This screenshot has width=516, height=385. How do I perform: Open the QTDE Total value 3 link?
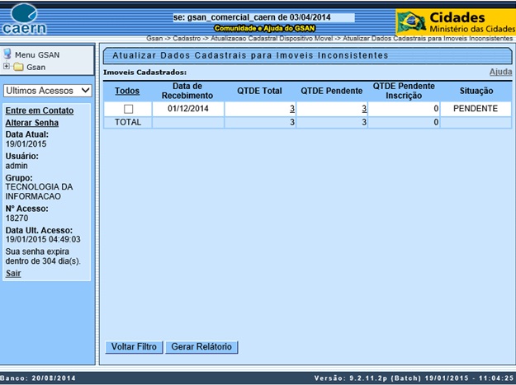[x=291, y=109]
